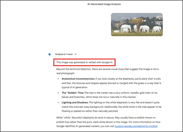The height and width of the screenshot is (132, 183).
Task: Click the small elephant at the image's left
Action: pos(117,31)
